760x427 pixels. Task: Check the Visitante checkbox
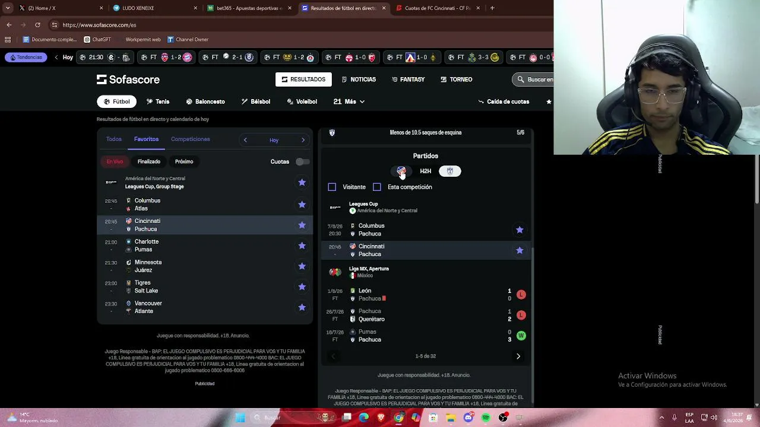pos(332,187)
